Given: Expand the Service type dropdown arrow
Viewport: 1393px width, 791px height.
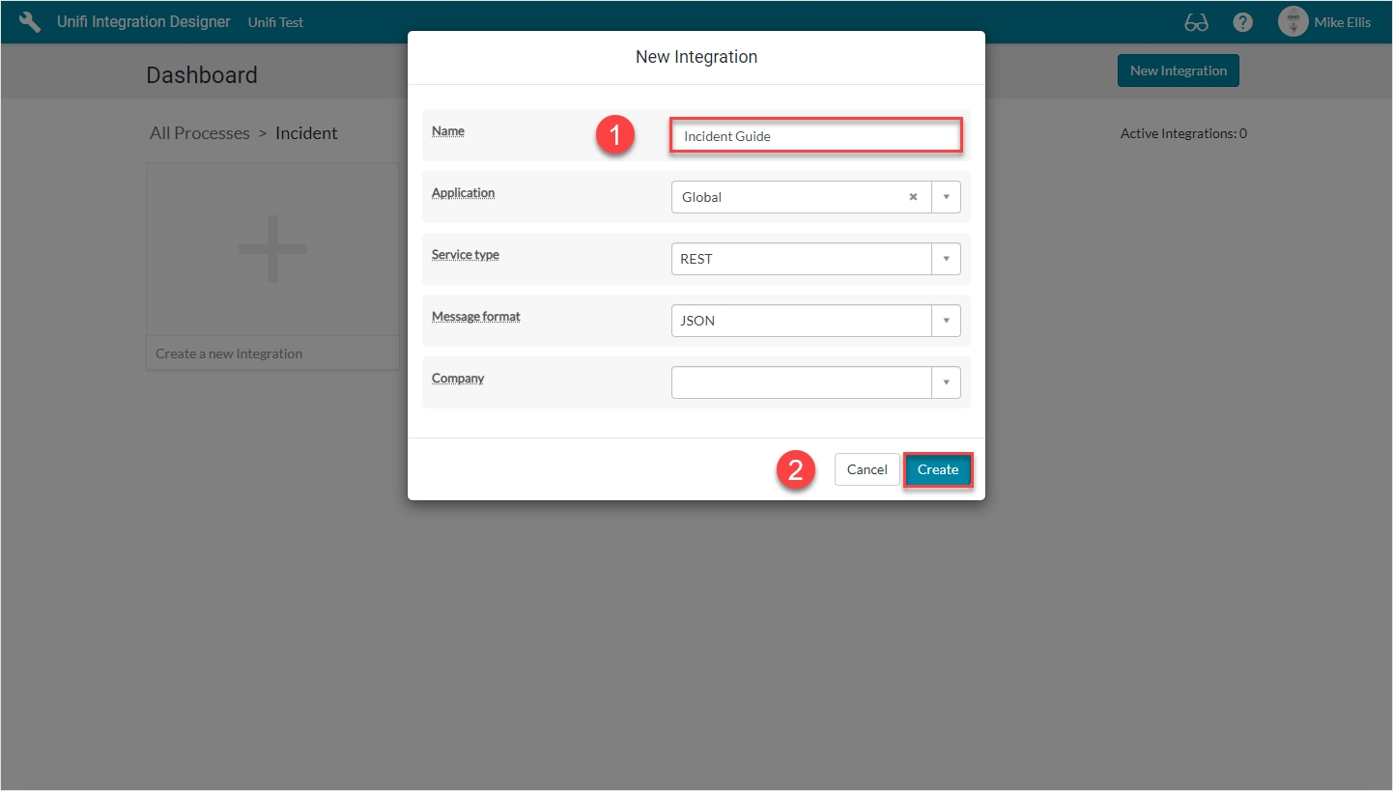Looking at the screenshot, I should click(946, 259).
